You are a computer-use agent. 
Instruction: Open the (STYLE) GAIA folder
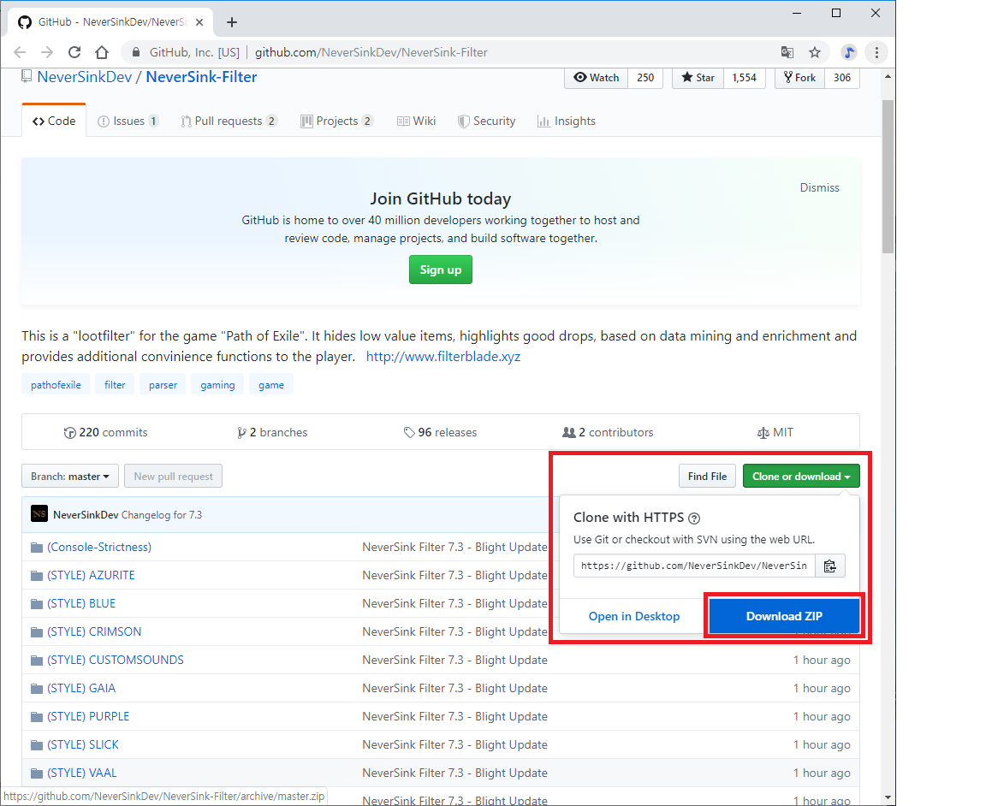pyautogui.click(x=82, y=689)
